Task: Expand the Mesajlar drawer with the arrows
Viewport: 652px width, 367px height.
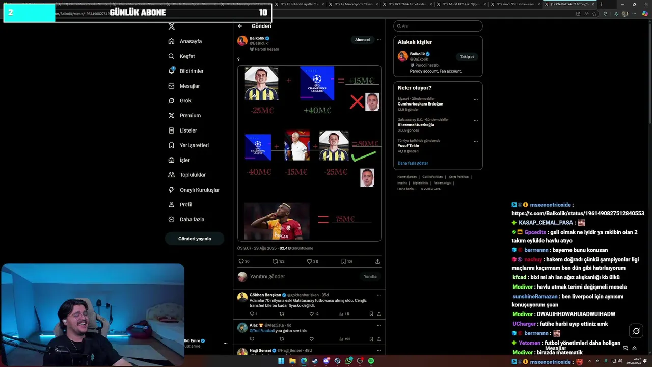Action: [634, 349]
